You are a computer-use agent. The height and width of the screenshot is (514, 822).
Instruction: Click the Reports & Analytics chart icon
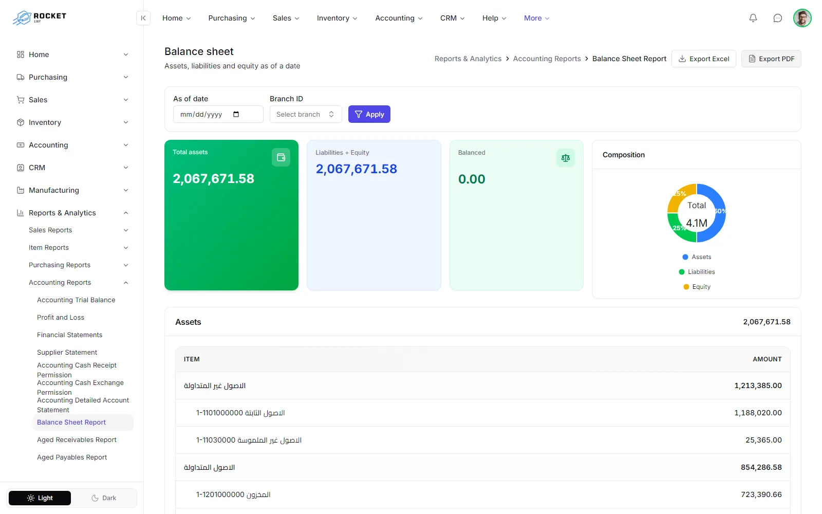click(x=21, y=213)
